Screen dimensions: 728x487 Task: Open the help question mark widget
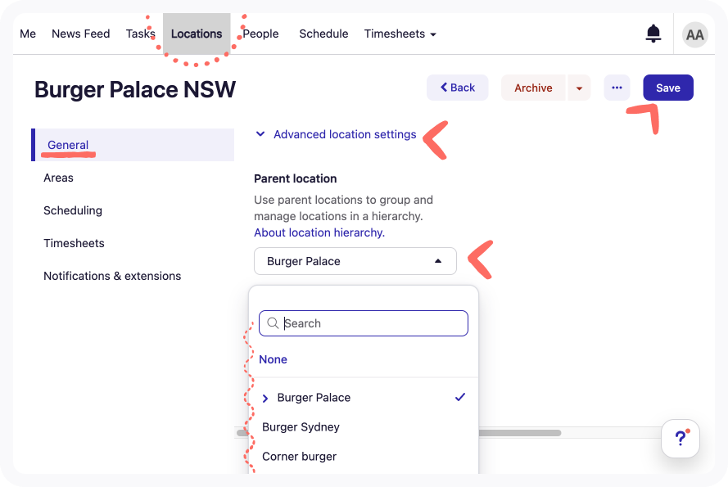point(681,439)
